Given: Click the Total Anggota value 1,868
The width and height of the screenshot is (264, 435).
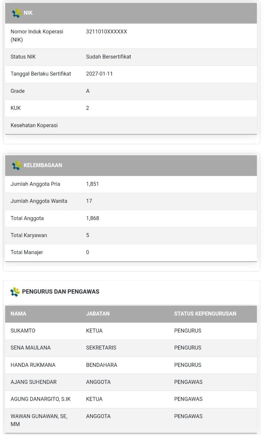Looking at the screenshot, I should click(x=92, y=219).
